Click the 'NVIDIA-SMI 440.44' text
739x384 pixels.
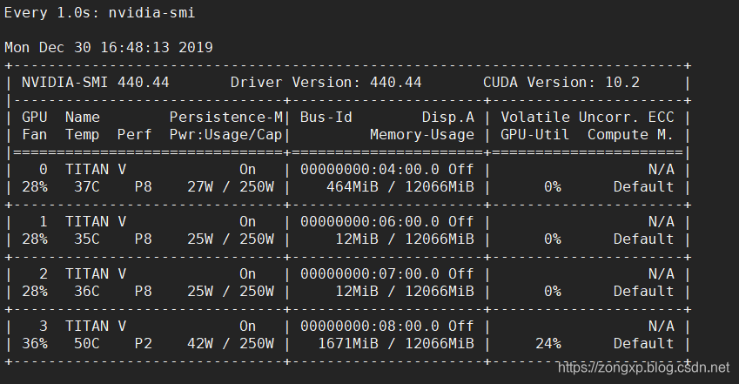coord(95,83)
